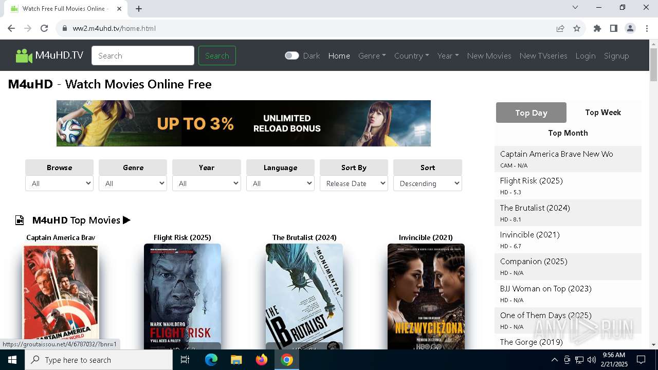Click the Signup link
Screen dimensions: 658x370
point(616,55)
